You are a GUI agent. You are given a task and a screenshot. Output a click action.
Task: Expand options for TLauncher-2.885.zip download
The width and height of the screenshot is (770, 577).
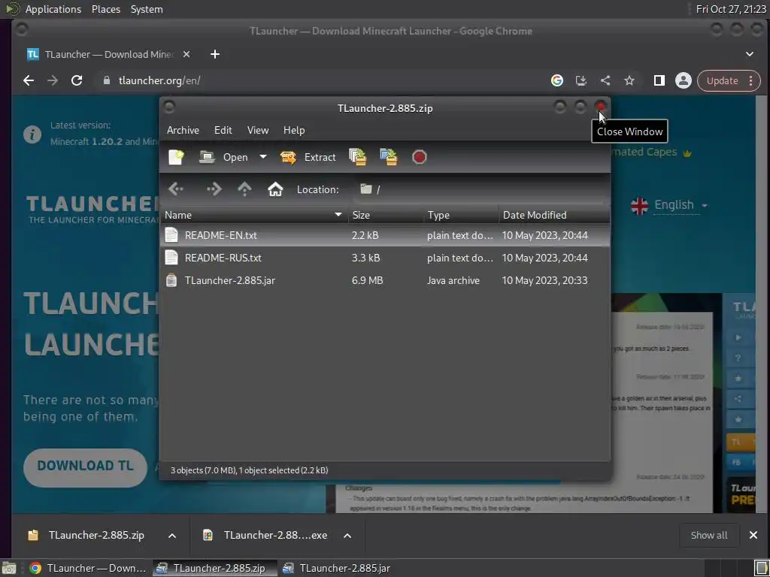(x=172, y=535)
